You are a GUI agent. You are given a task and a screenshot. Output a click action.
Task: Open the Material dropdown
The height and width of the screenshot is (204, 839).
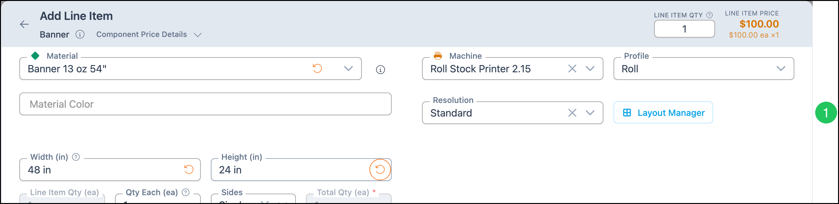(x=348, y=69)
